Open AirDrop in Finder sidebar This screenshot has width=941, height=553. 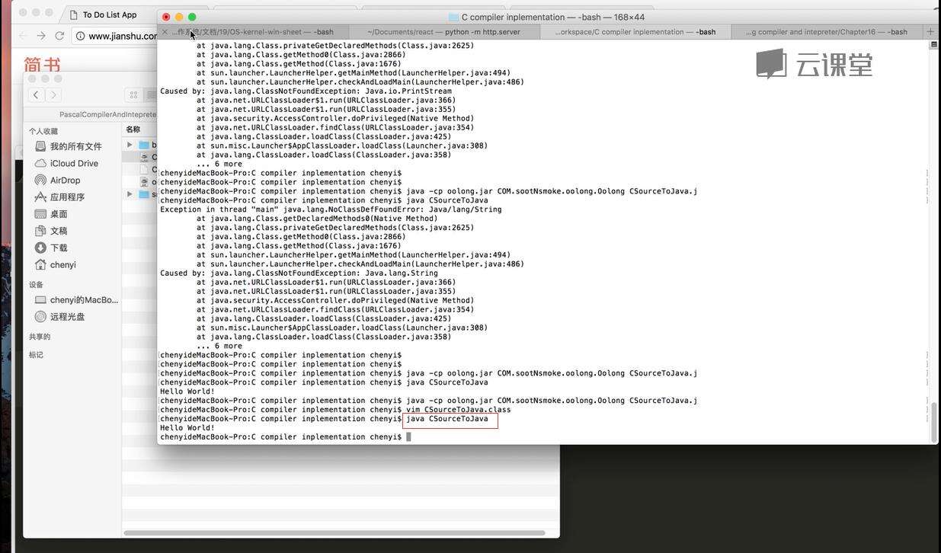coord(65,181)
